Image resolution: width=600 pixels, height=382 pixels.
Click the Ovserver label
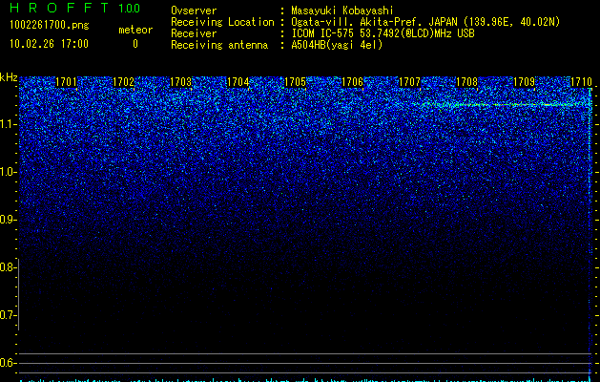pyautogui.click(x=194, y=11)
